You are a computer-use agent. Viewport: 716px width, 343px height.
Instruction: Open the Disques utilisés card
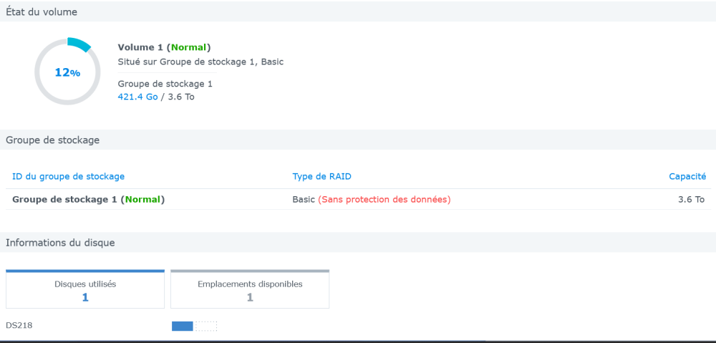pyautogui.click(x=85, y=290)
